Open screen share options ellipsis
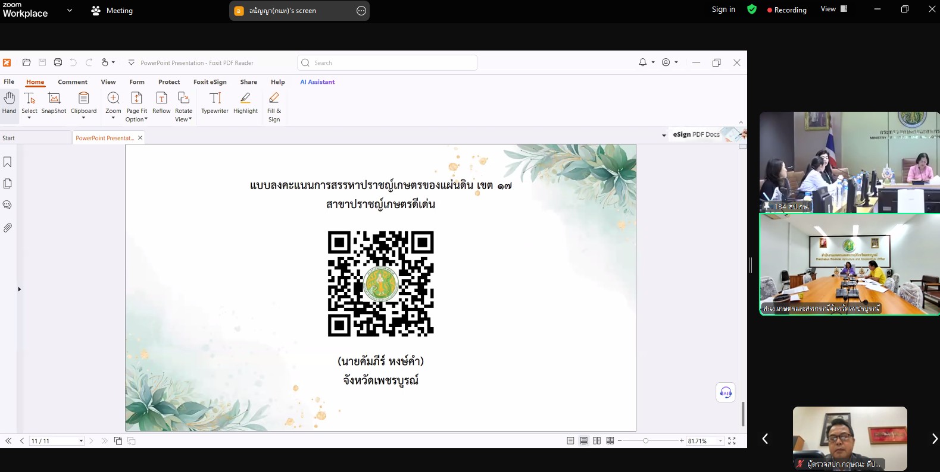Screen dimensions: 940x472 361,11
